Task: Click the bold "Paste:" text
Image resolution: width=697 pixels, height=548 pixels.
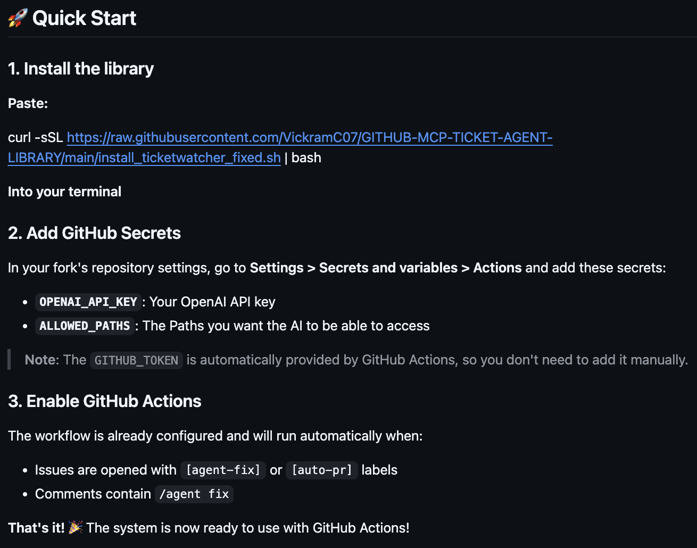Action: (x=28, y=103)
